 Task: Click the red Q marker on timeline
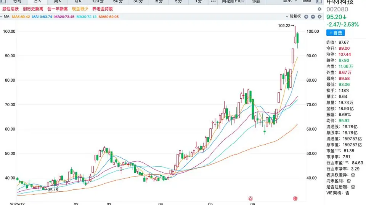coord(250,199)
